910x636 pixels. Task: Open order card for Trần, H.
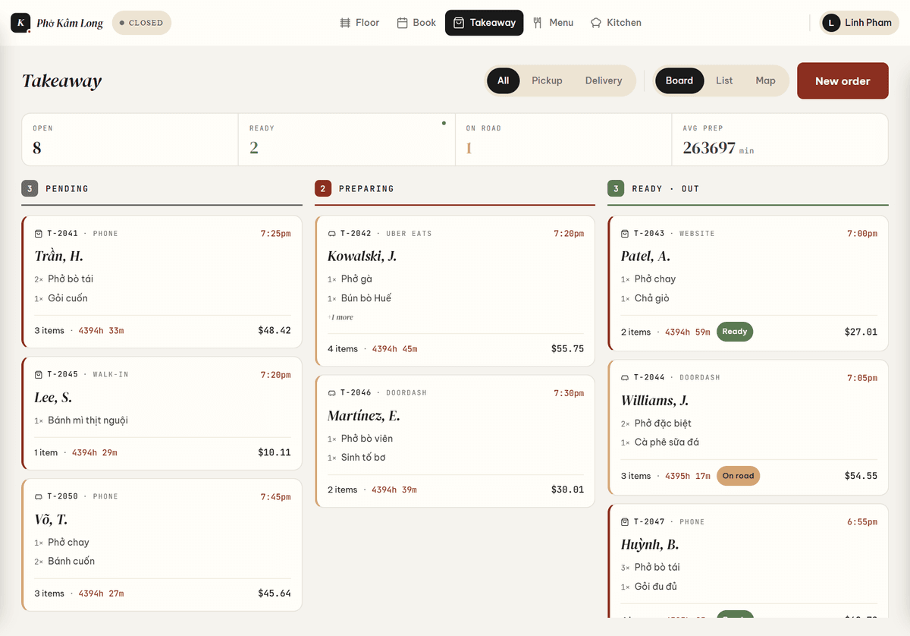point(162,282)
